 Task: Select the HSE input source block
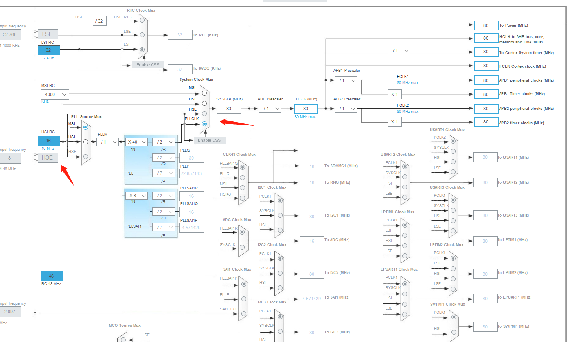[x=47, y=157]
